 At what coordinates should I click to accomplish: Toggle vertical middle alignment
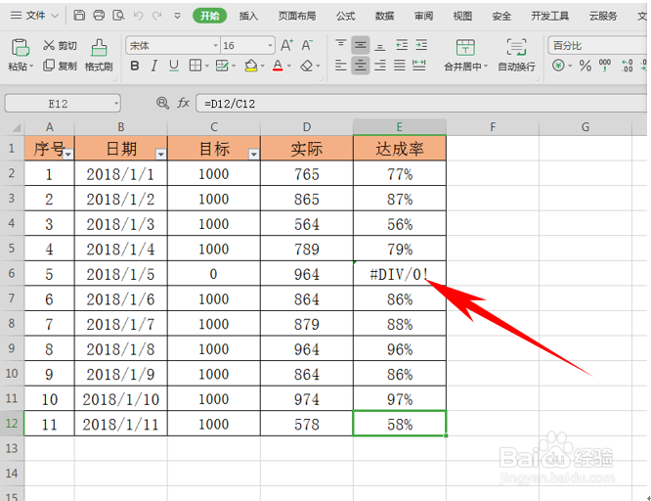pyautogui.click(x=361, y=45)
